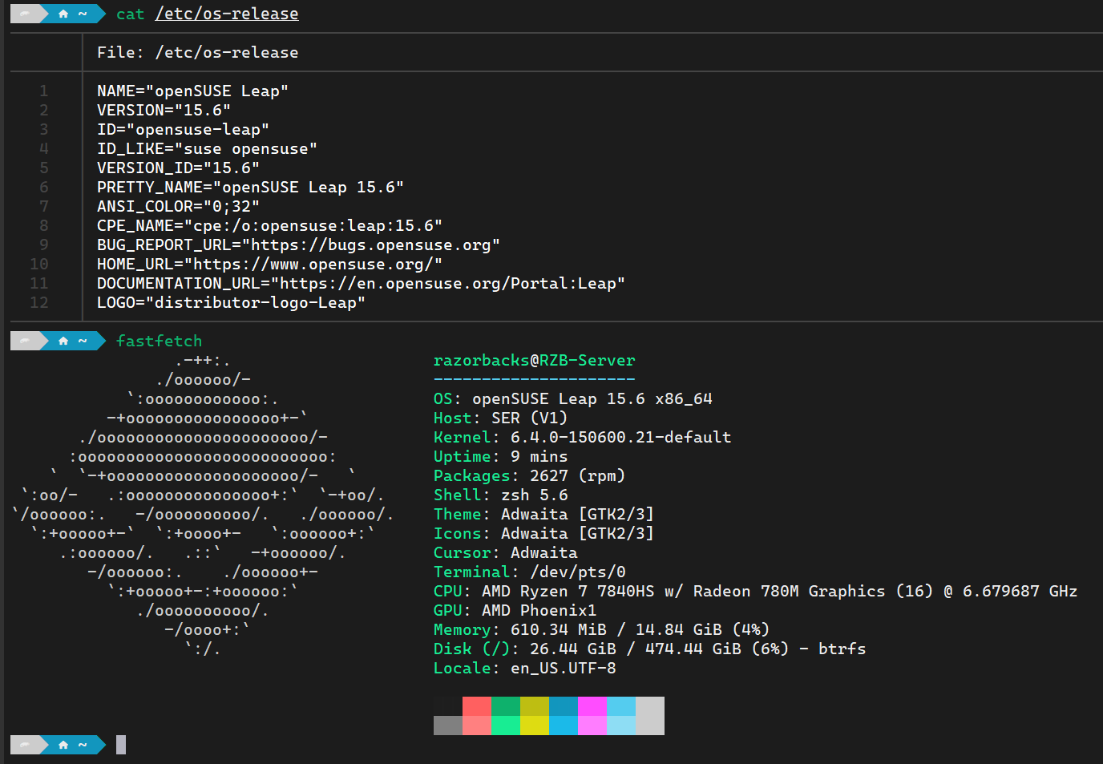
Task: Click the https://bugs.opensuse.org URL
Action: 371,245
